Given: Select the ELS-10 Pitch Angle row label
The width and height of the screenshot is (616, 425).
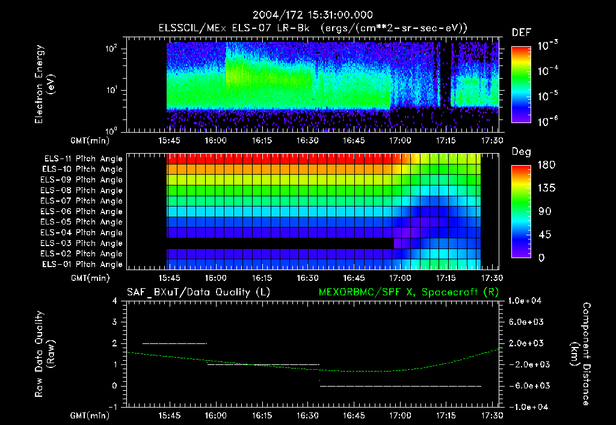Looking at the screenshot, I should (x=82, y=169).
